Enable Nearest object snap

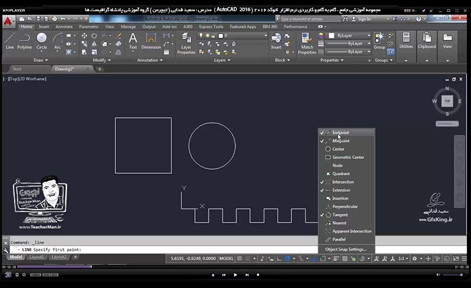pyautogui.click(x=346, y=223)
